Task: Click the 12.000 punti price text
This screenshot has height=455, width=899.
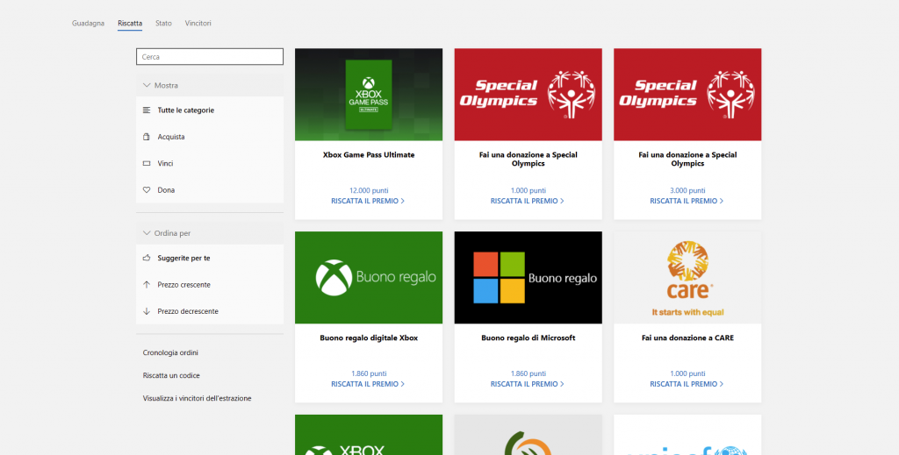Action: pos(368,190)
